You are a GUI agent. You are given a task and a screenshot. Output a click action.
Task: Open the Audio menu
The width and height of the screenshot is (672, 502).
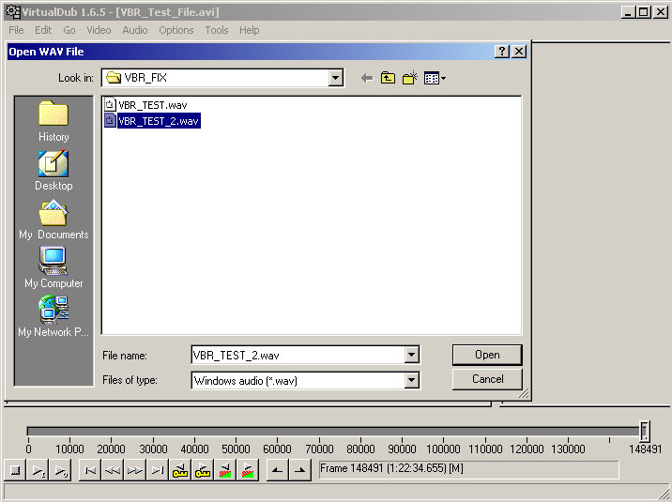pos(135,30)
